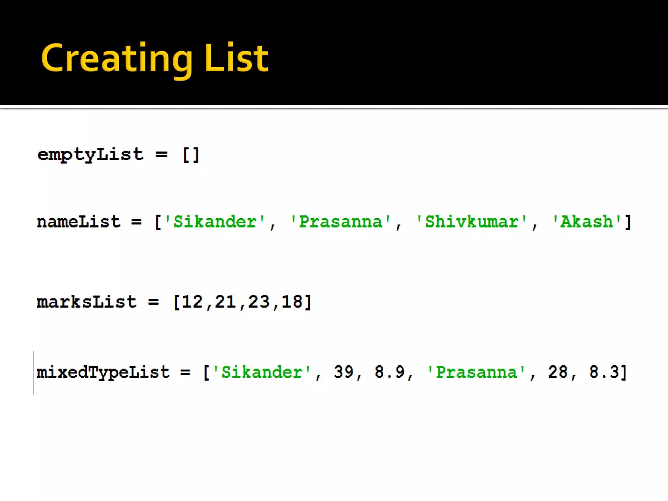Screen dimensions: 668x501
Task: Click the number 23 in marksList
Action: point(259,302)
